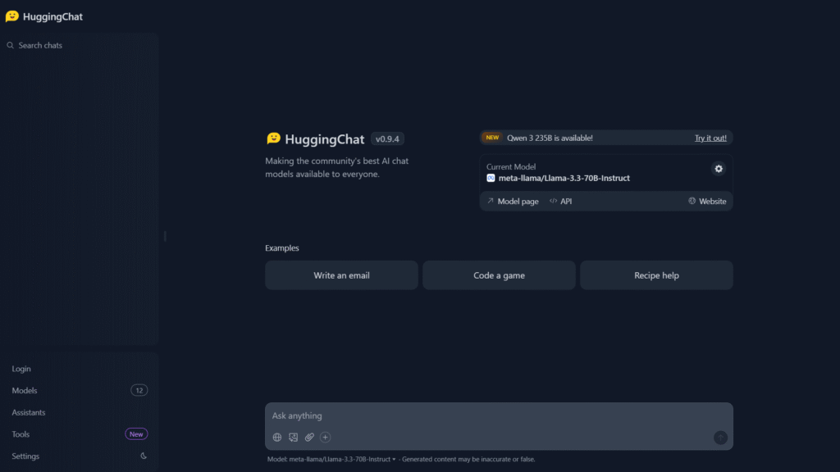Click the Qwen 3 235B is available! text

pyautogui.click(x=550, y=138)
